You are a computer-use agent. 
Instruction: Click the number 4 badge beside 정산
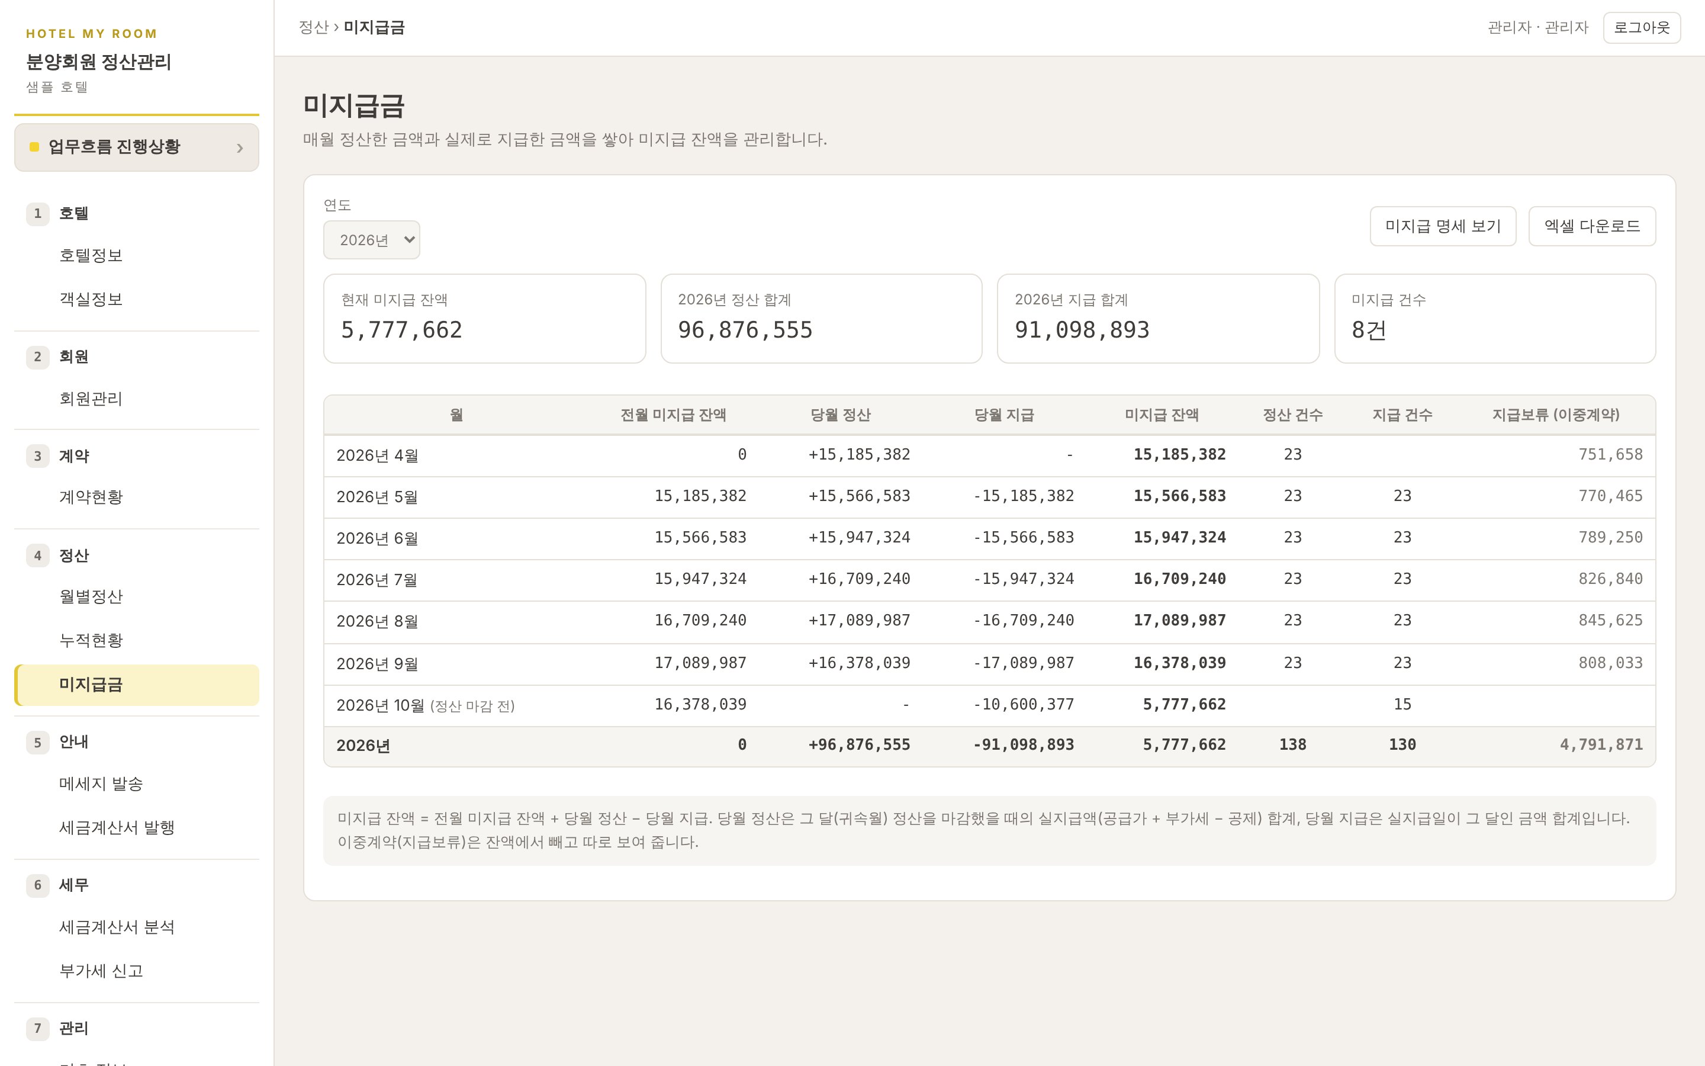coord(37,556)
